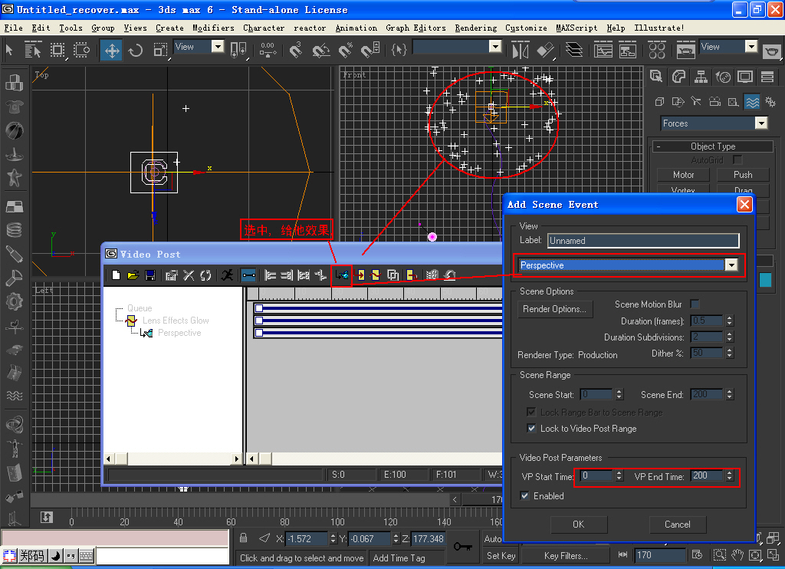This screenshot has height=569, width=785.
Task: Open the Animation menu
Action: (x=356, y=28)
